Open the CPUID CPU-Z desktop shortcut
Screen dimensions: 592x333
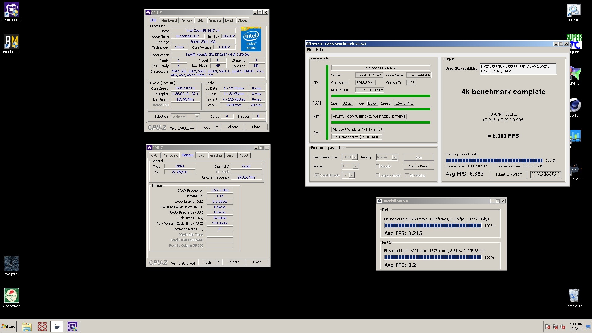point(11,12)
